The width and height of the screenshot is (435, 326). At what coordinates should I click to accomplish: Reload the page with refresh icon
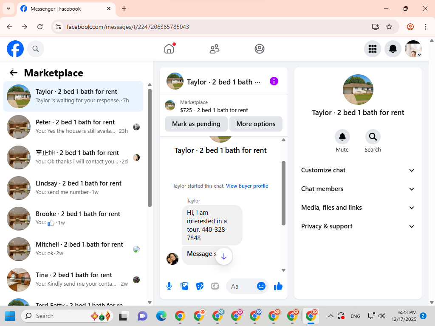40,27
